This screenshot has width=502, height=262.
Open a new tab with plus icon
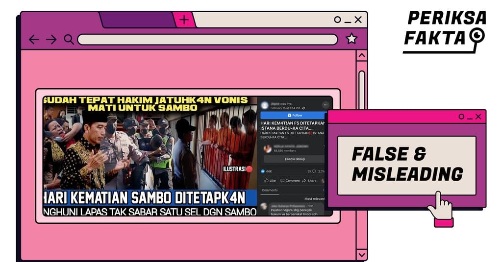coord(184,20)
